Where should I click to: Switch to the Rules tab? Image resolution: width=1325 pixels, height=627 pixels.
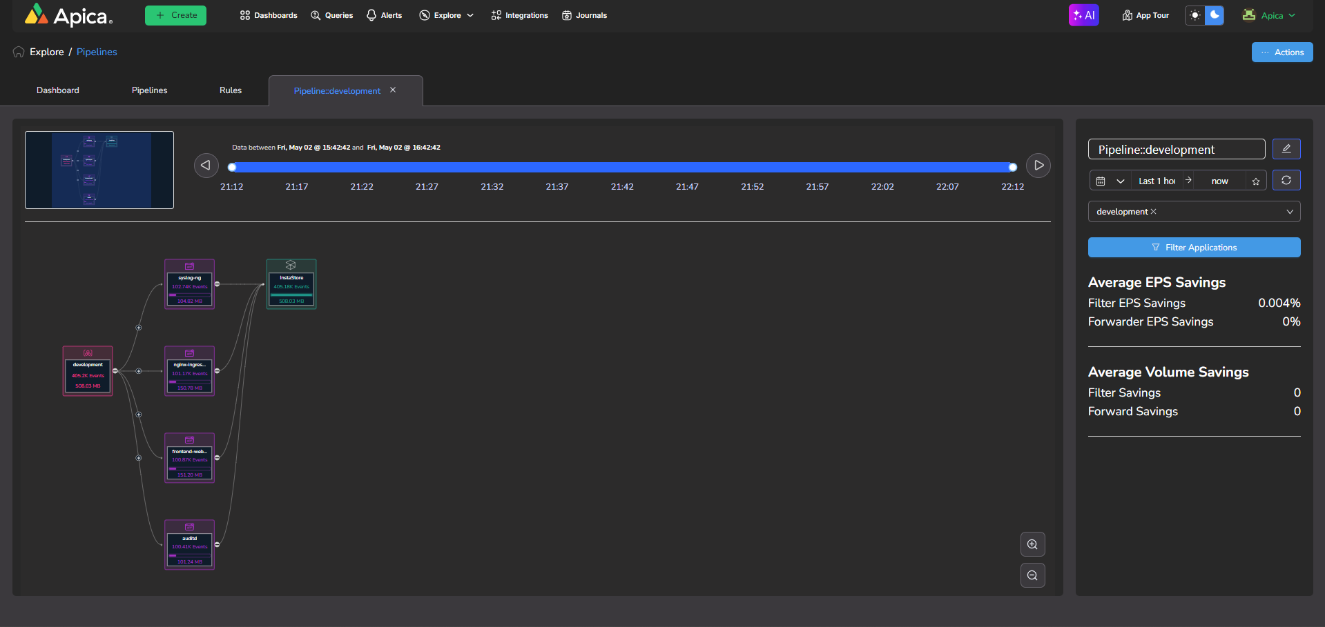tap(231, 90)
